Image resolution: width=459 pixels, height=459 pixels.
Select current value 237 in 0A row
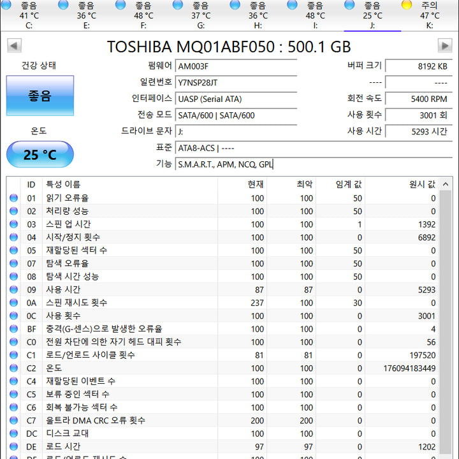click(257, 303)
